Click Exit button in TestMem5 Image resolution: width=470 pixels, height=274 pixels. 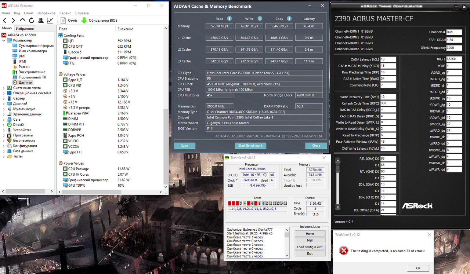310,253
